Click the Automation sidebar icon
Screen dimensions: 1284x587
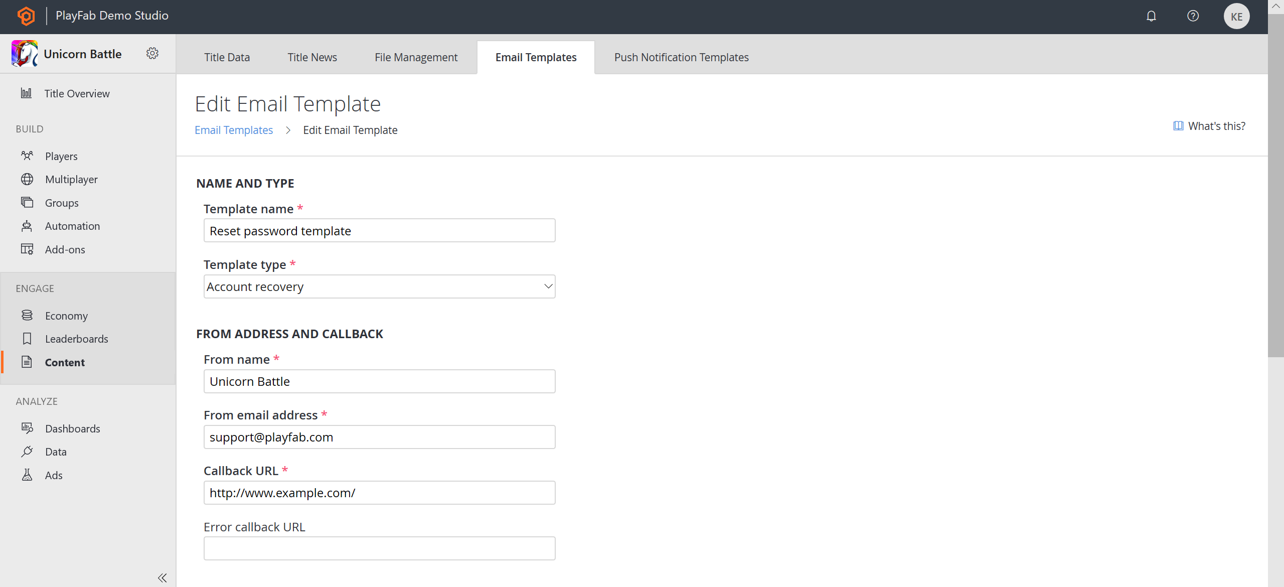[27, 225]
